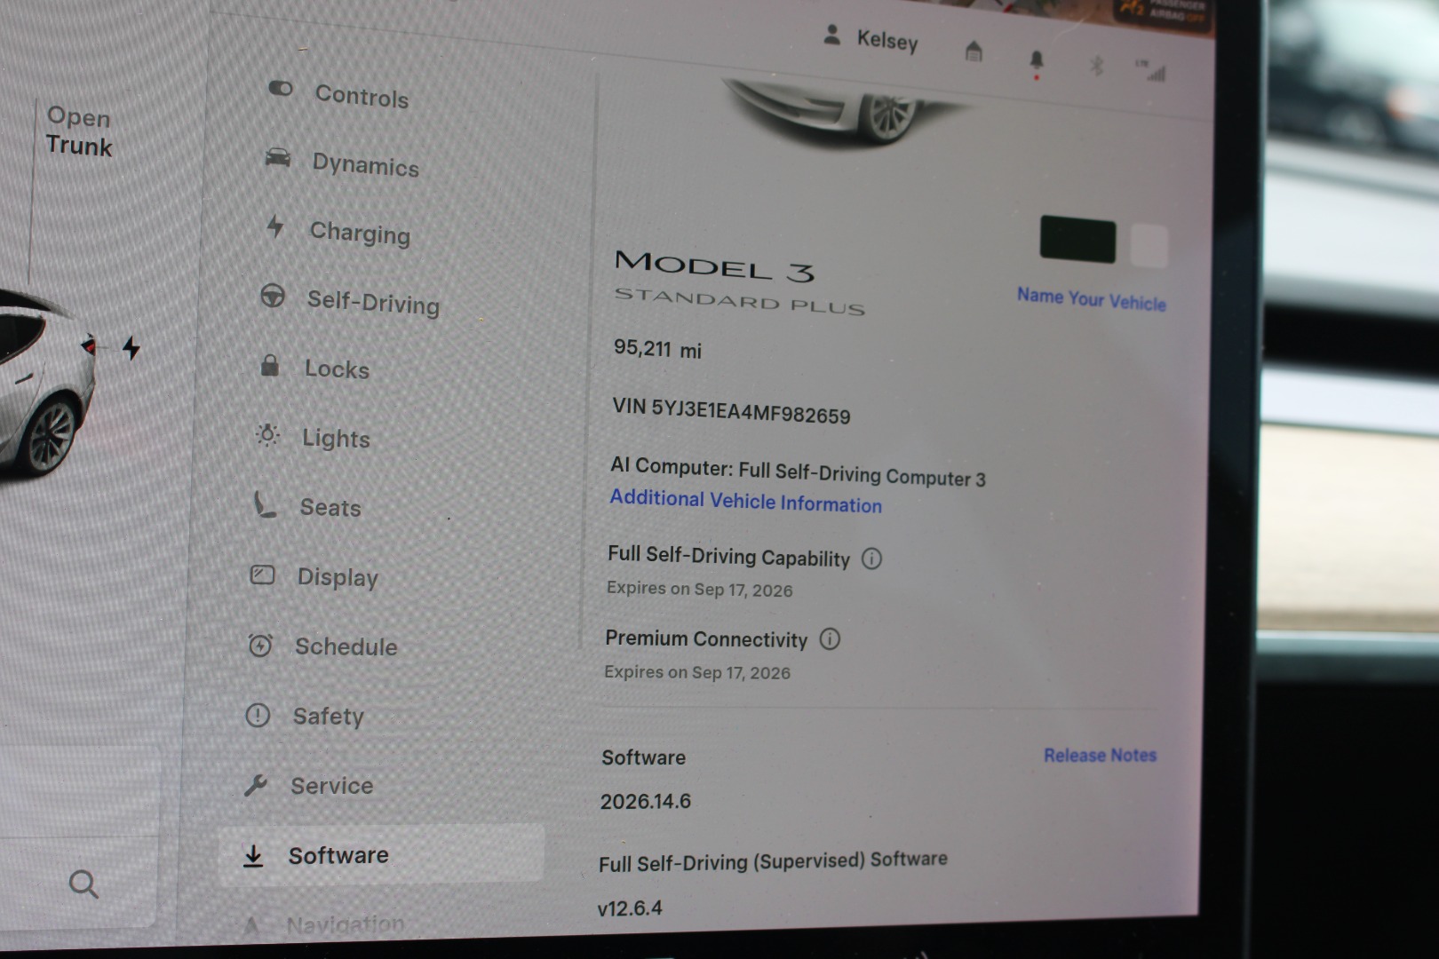Open the Dynamics settings
Screen dimensions: 1439x959
(365, 165)
